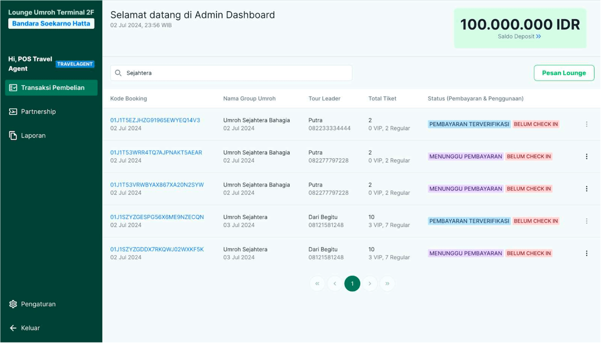
Task: Click the Transaksi Pembelian checklist icon
Action: 13,88
